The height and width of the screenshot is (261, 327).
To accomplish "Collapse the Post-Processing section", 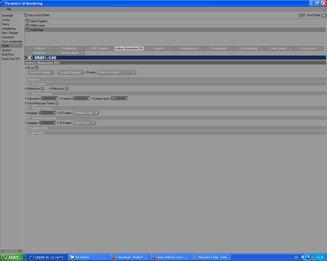I will point(28,94).
